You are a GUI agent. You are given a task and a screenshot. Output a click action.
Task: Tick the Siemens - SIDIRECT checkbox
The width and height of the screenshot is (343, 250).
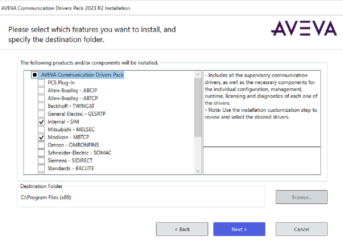(x=41, y=161)
